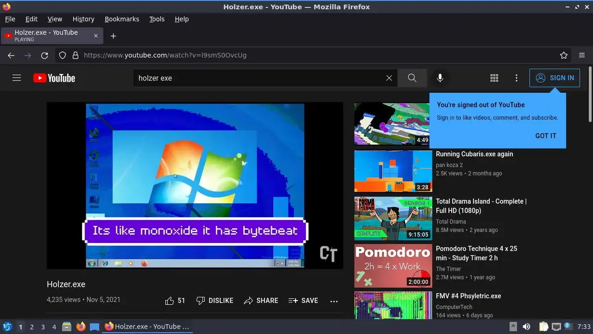Open Total Drama Island Complete title
Screen dimensions: 593x334
(x=481, y=206)
